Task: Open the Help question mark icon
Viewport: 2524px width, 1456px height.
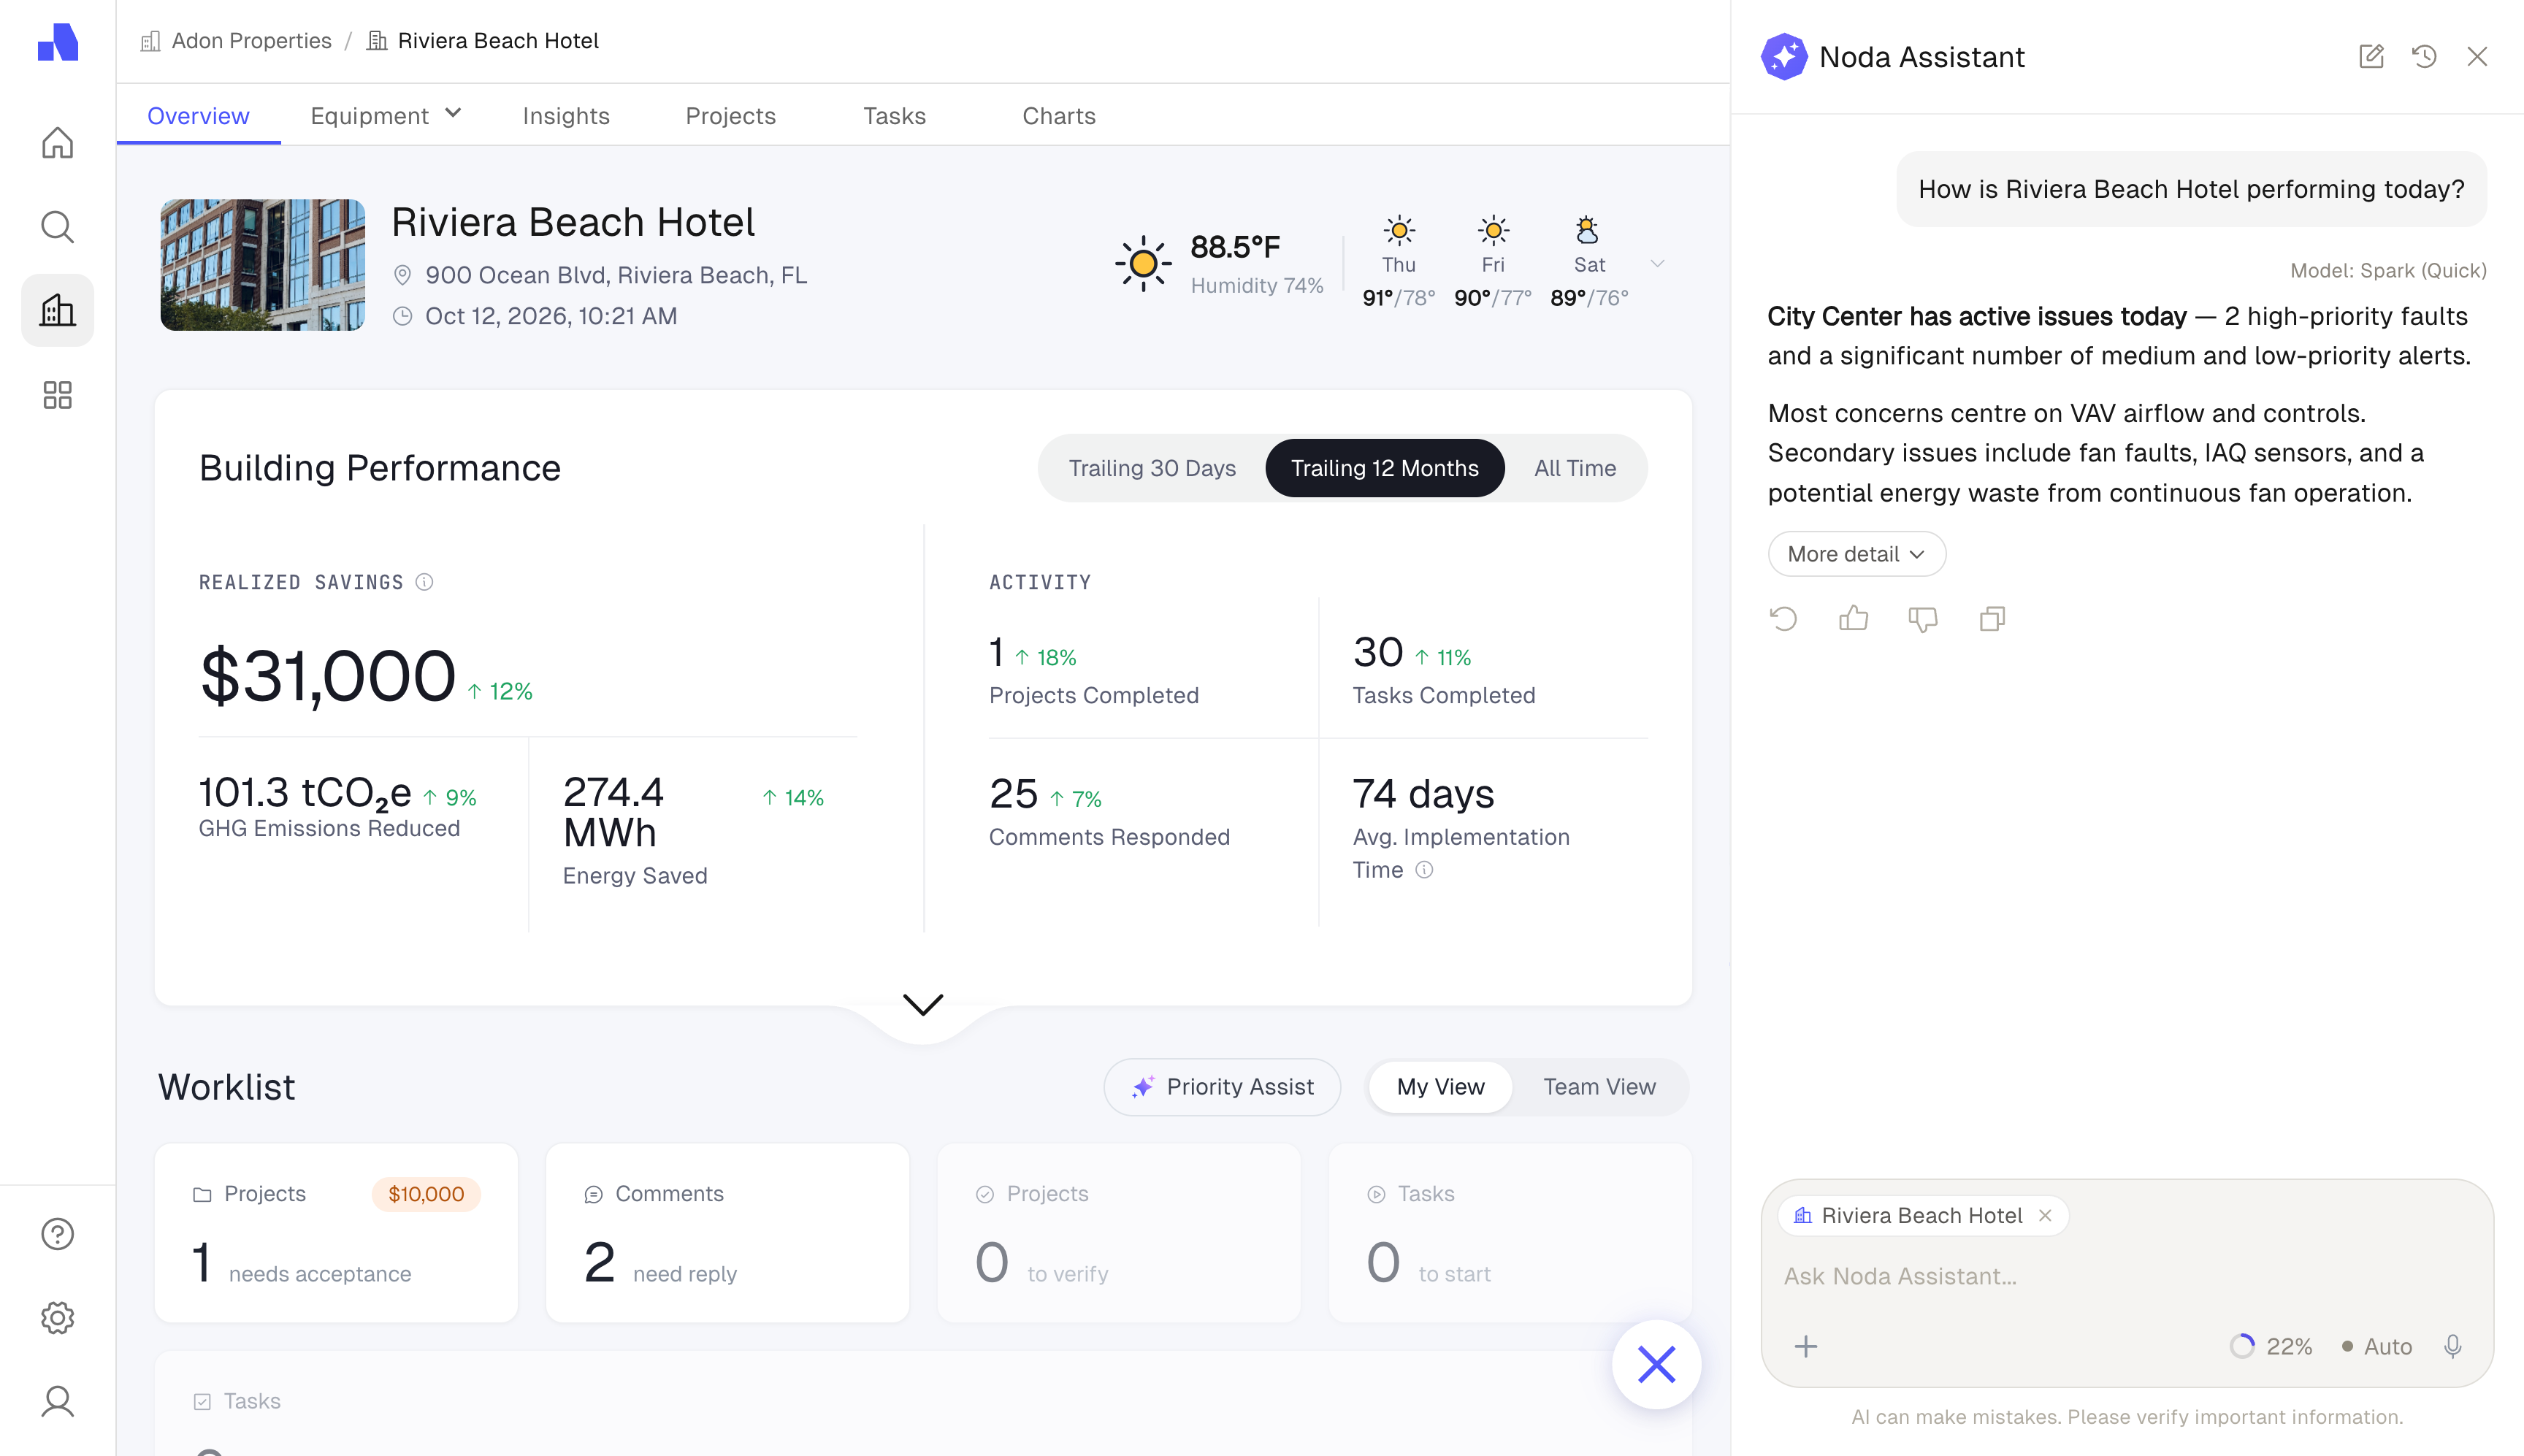Action: pos(57,1234)
